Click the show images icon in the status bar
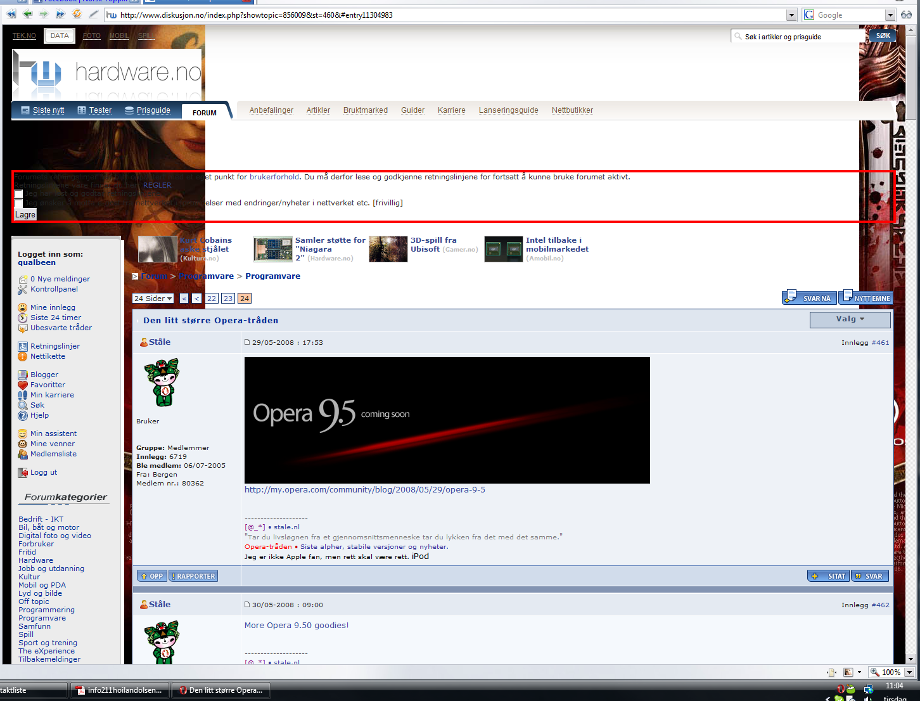The image size is (920, 701). [x=848, y=672]
